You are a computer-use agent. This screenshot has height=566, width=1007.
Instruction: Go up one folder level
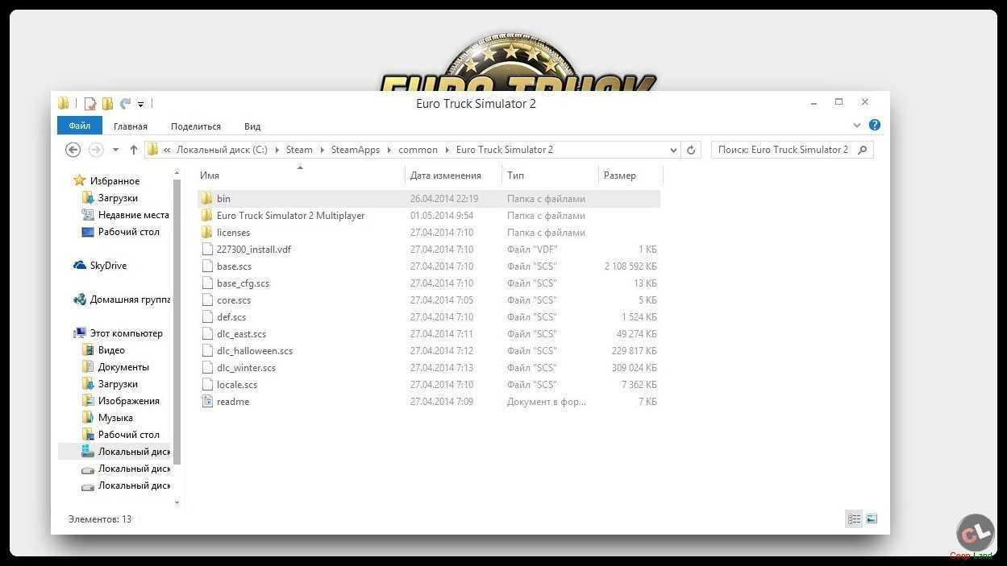(x=134, y=150)
